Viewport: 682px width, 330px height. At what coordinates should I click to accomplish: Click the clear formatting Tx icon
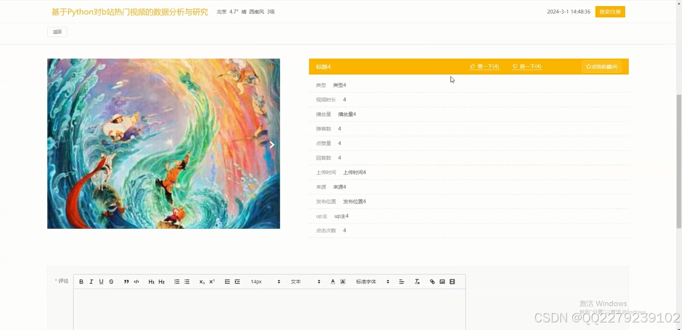[x=417, y=281]
